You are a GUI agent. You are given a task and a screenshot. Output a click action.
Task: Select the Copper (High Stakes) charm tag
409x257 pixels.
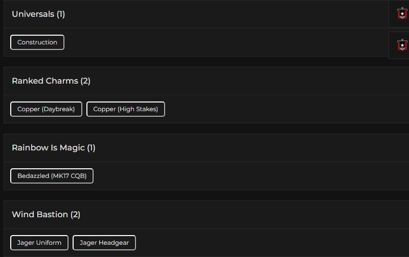pyautogui.click(x=126, y=109)
